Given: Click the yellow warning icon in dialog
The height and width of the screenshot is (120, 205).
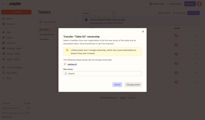Looking at the screenshot, I should pos(67,50).
